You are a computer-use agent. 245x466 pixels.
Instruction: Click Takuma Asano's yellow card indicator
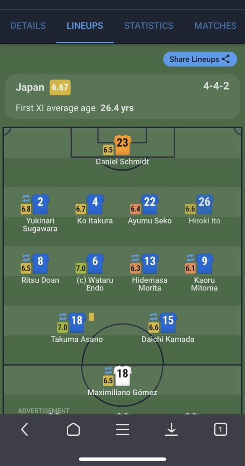click(91, 317)
